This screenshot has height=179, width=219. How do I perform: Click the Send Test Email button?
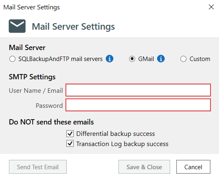38,167
